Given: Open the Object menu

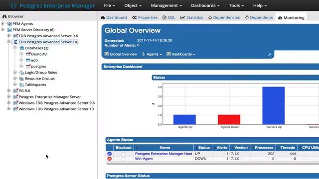Looking at the screenshot, I should coord(133,5).
